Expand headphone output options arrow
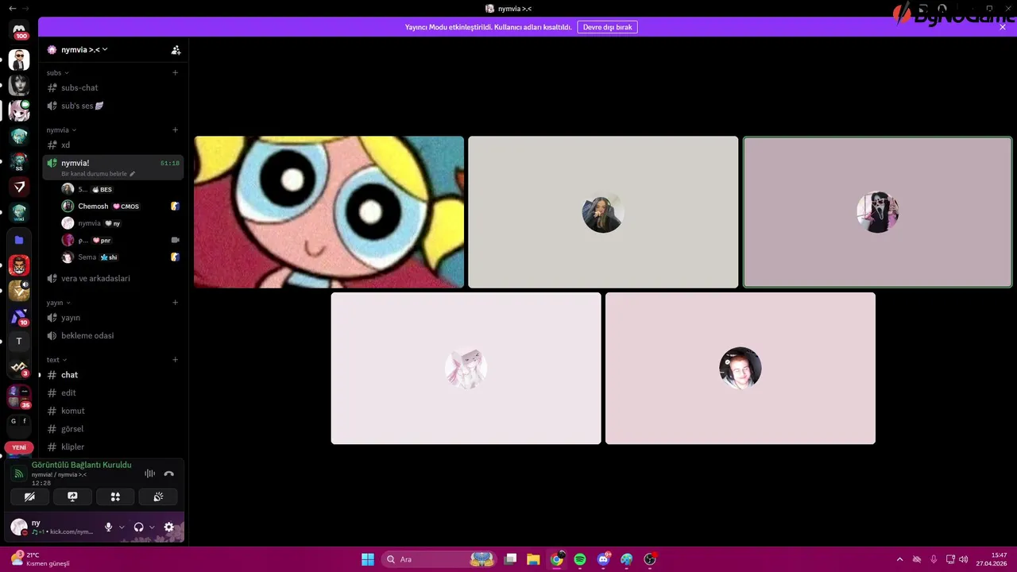This screenshot has height=572, width=1017. [x=152, y=527]
